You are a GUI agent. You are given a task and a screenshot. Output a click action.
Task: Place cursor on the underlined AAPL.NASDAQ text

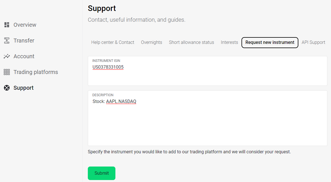[x=121, y=102]
